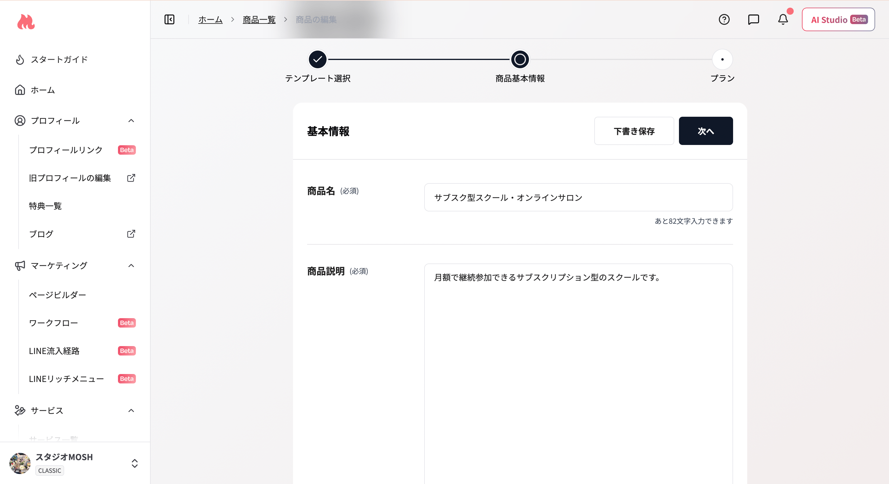This screenshot has width=889, height=484.
Task: Click the 商品の編集 breadcrumb text
Action: [x=316, y=20]
